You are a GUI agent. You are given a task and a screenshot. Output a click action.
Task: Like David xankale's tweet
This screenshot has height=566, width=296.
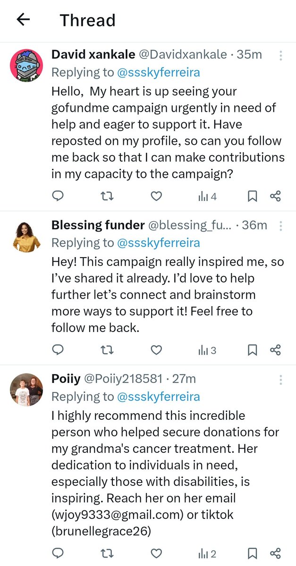(156, 196)
